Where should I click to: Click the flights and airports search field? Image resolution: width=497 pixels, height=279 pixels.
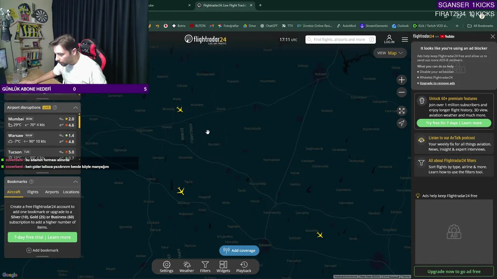click(x=341, y=40)
